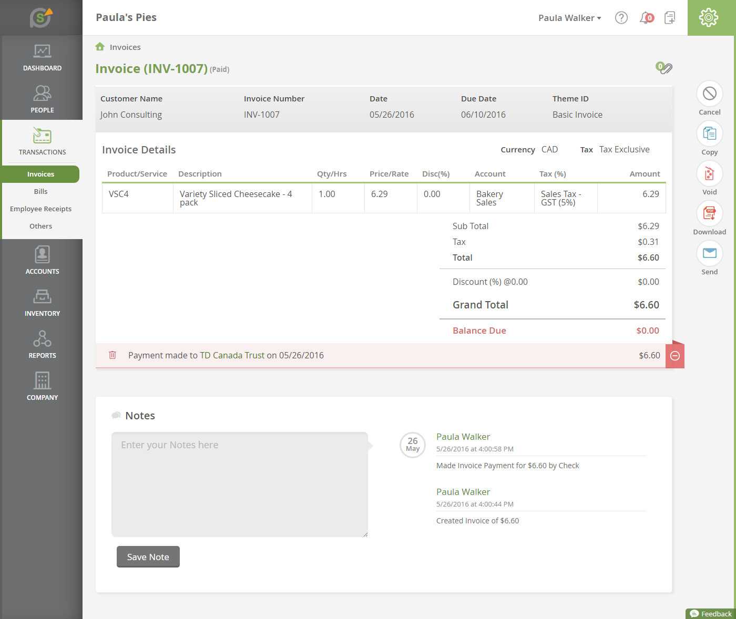Screen dimensions: 736x619
Task: Open the notifications bell
Action: coord(646,18)
